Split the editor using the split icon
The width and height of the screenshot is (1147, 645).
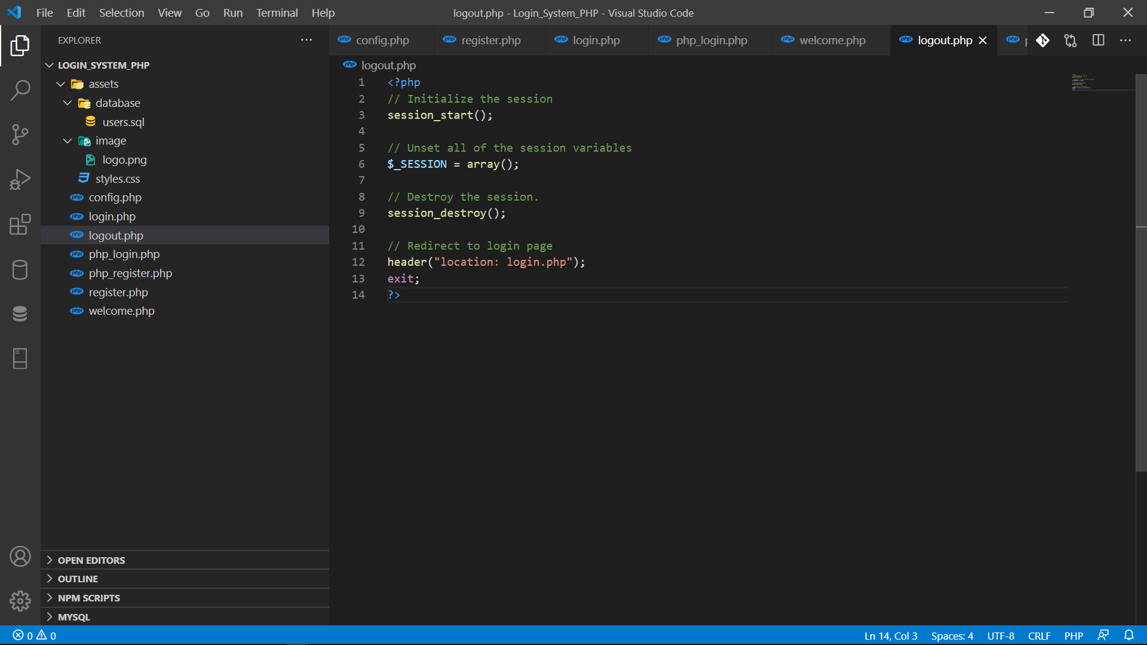point(1099,40)
